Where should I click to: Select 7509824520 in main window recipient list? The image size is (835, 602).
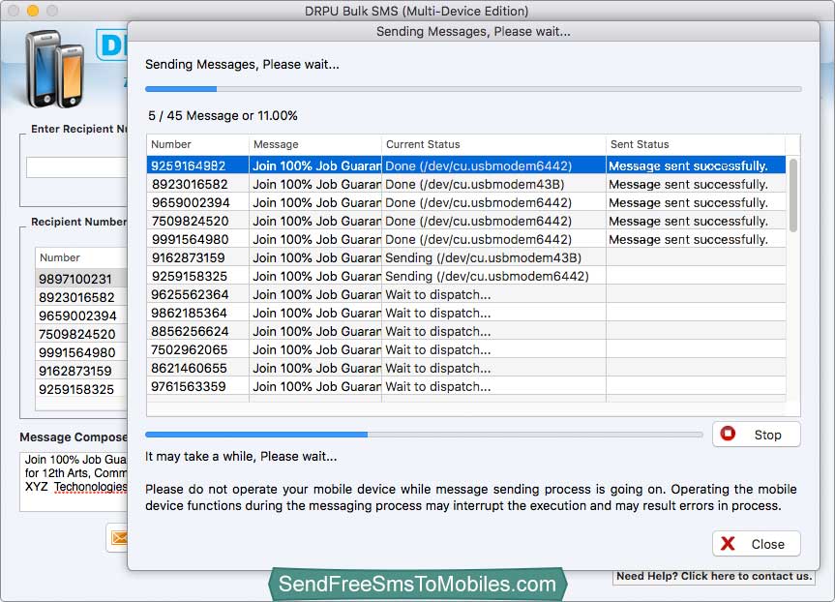(x=81, y=334)
